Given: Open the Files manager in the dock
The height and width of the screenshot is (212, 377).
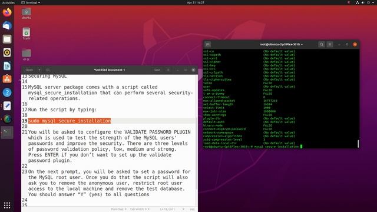Looking at the screenshot, I should coord(7,39).
